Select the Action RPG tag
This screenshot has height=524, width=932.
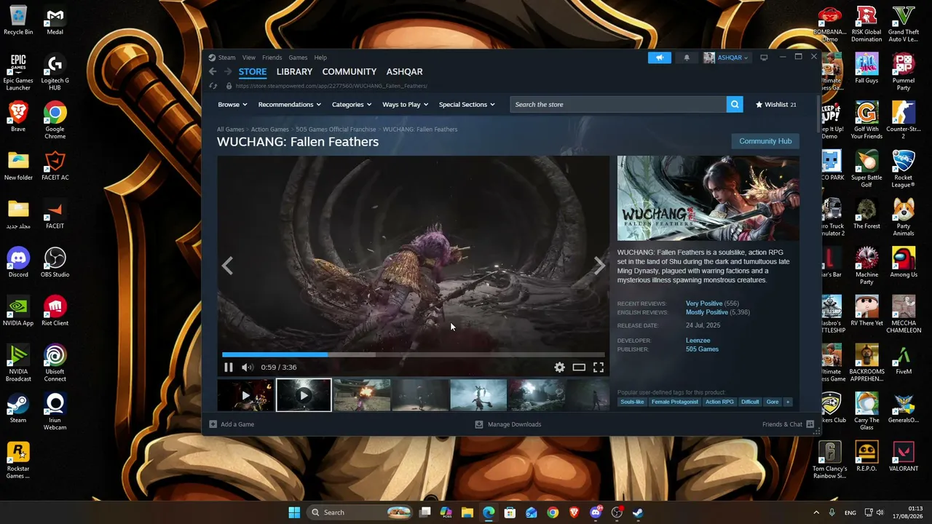pyautogui.click(x=719, y=402)
